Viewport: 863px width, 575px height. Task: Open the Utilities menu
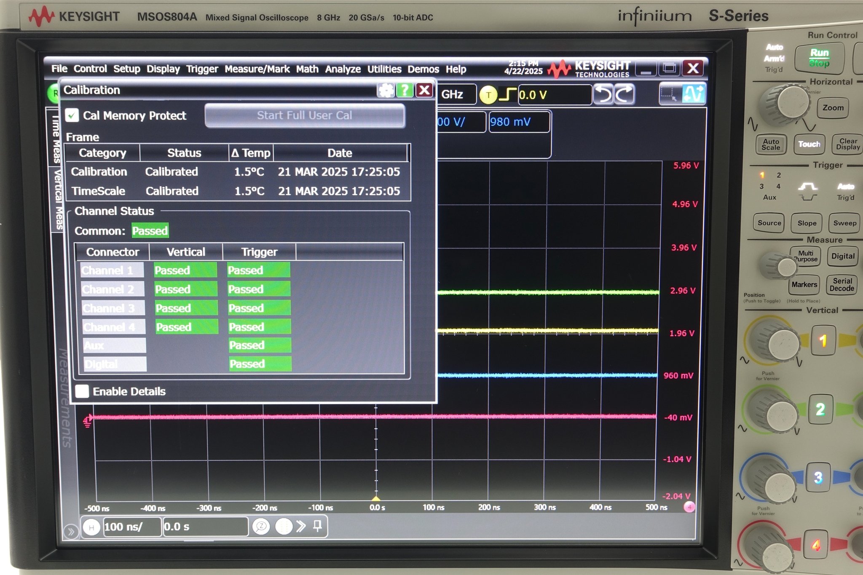384,69
